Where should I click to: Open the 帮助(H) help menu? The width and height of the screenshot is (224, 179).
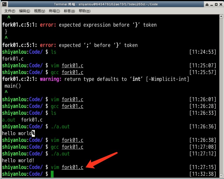[x=84, y=11]
